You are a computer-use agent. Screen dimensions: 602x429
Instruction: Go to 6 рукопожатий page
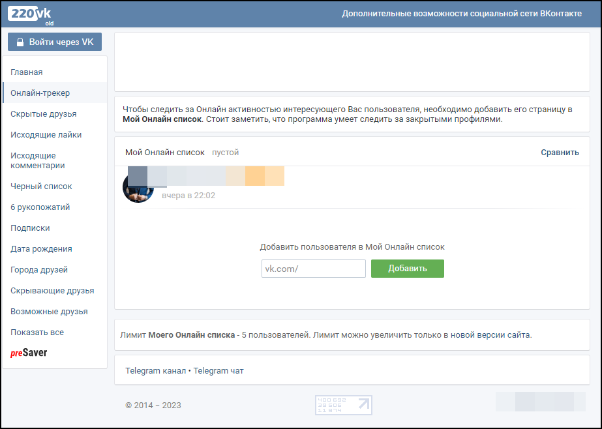point(40,207)
